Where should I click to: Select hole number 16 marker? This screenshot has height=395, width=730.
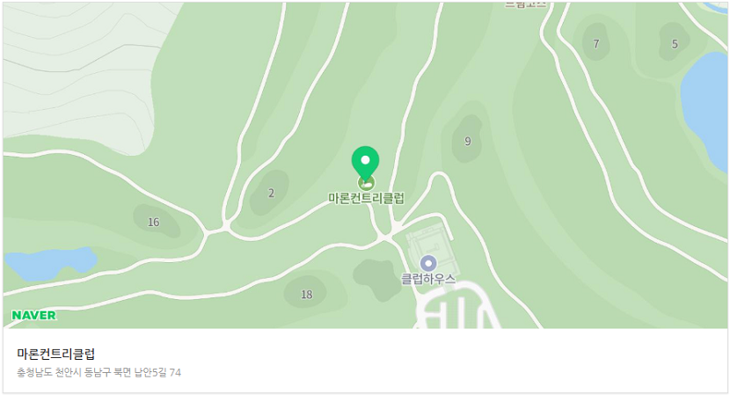(154, 223)
